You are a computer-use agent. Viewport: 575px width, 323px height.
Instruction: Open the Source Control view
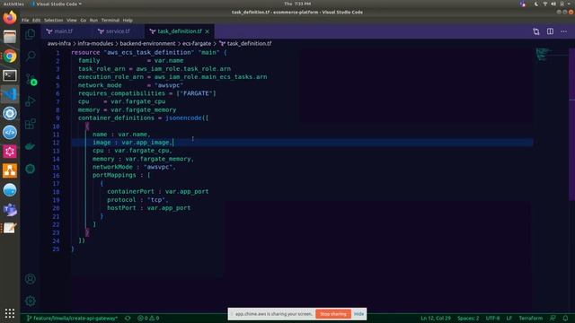[x=30, y=79]
